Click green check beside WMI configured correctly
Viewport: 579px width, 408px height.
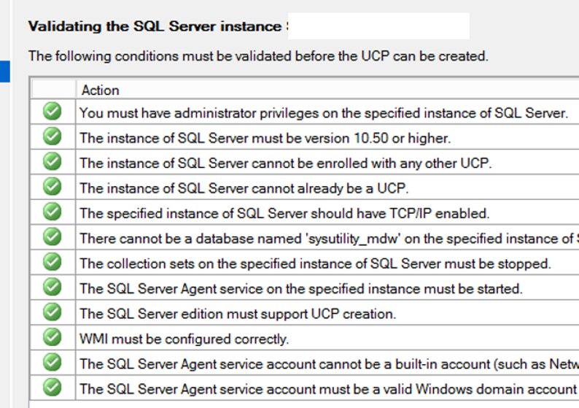(52, 337)
